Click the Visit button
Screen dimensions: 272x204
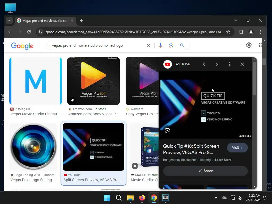coord(237,148)
